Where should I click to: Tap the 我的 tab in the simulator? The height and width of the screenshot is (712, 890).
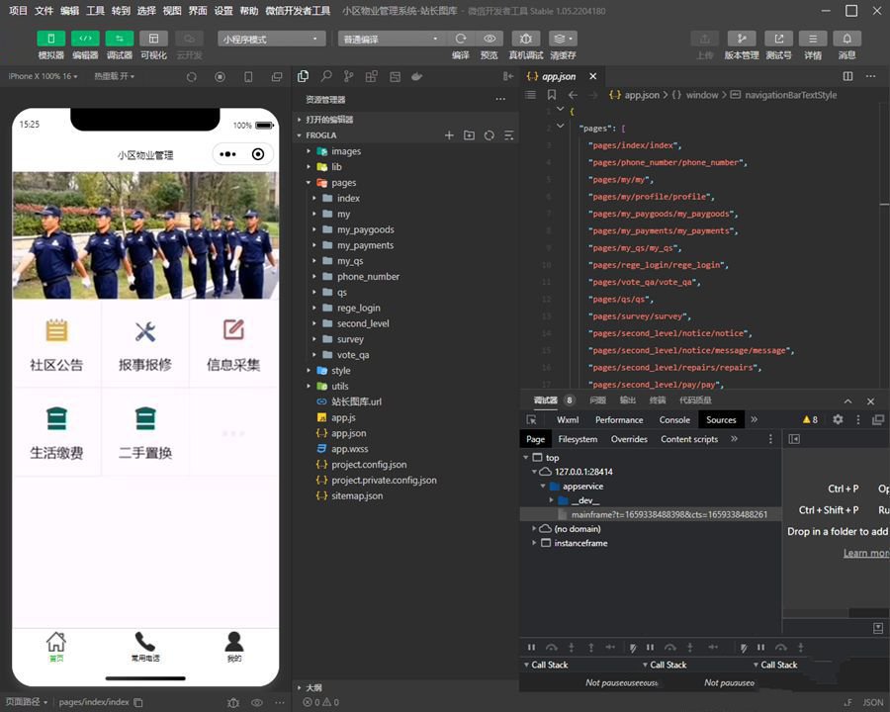point(233,645)
